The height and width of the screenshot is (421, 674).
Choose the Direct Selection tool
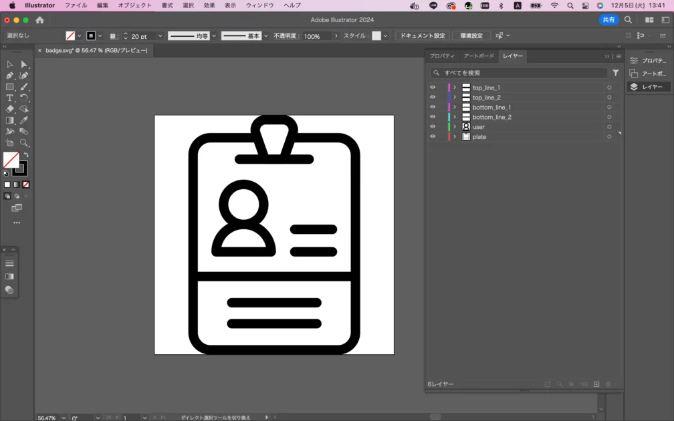pos(24,64)
